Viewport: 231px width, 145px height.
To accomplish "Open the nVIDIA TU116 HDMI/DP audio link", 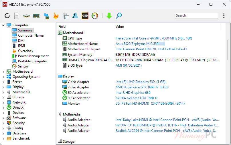I will coord(167,125).
